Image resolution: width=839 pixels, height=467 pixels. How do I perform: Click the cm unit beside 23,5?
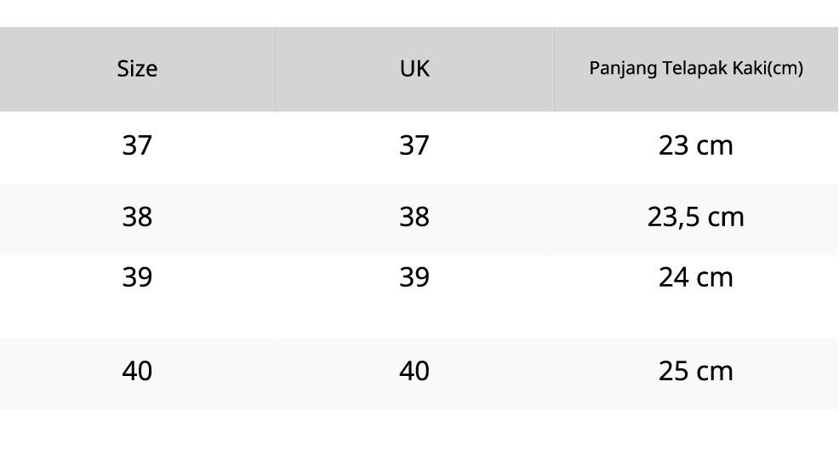click(725, 217)
